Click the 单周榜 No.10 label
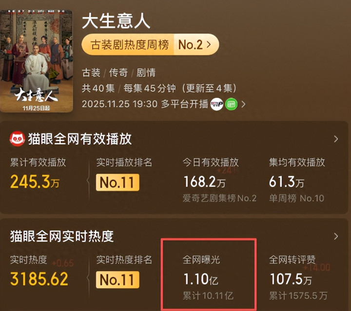This screenshot has height=311, width=351. coord(296,198)
